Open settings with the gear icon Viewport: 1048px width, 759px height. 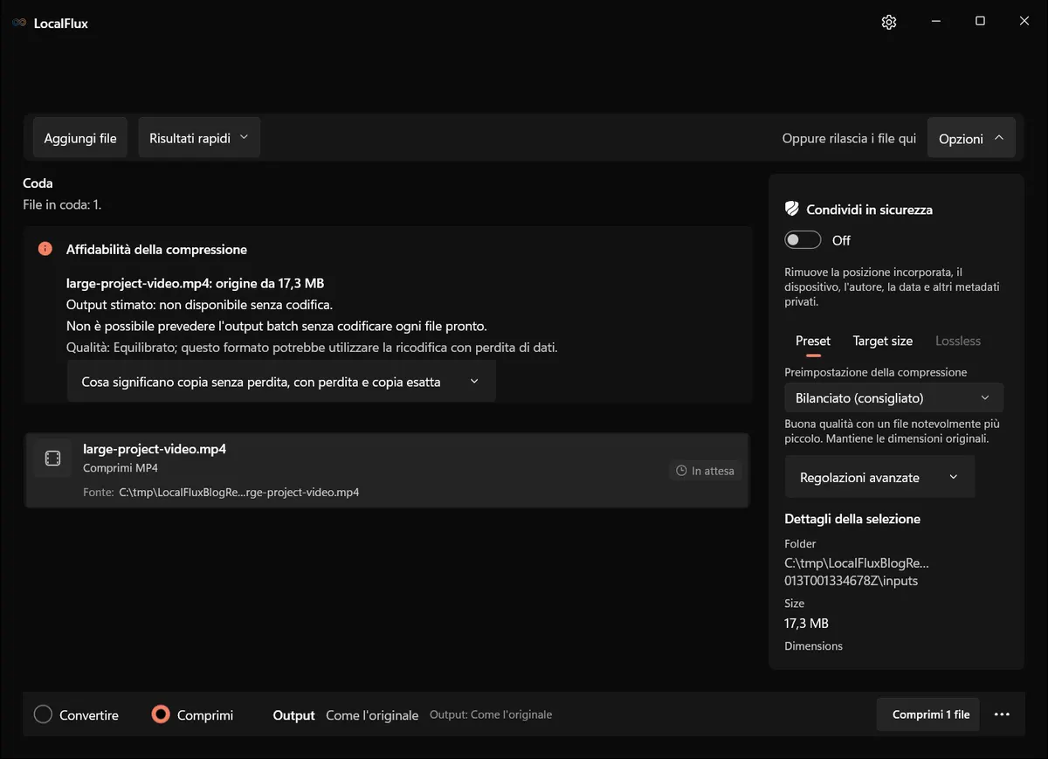point(889,22)
